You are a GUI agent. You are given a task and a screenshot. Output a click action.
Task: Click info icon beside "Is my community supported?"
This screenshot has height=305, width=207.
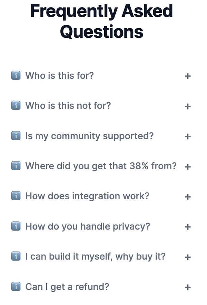(16, 136)
